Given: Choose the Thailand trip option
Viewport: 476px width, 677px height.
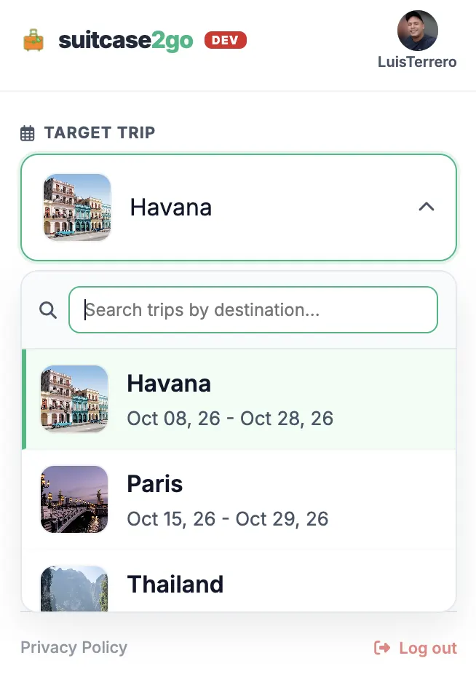Looking at the screenshot, I should (x=239, y=581).
